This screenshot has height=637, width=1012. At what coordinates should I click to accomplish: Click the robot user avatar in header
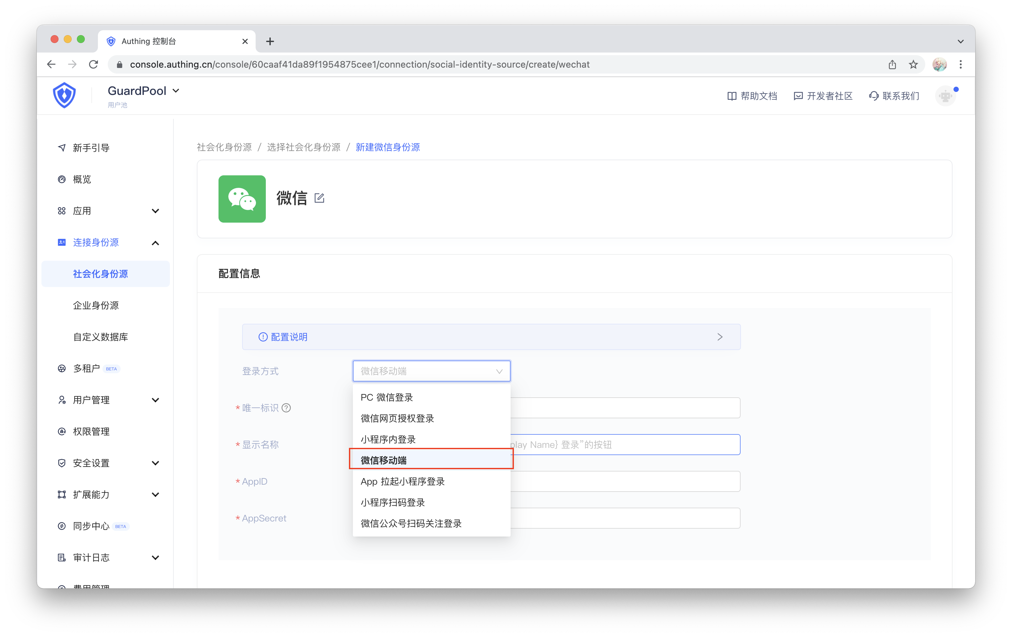[945, 96]
